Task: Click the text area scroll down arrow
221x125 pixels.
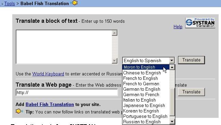Action: (115, 61)
